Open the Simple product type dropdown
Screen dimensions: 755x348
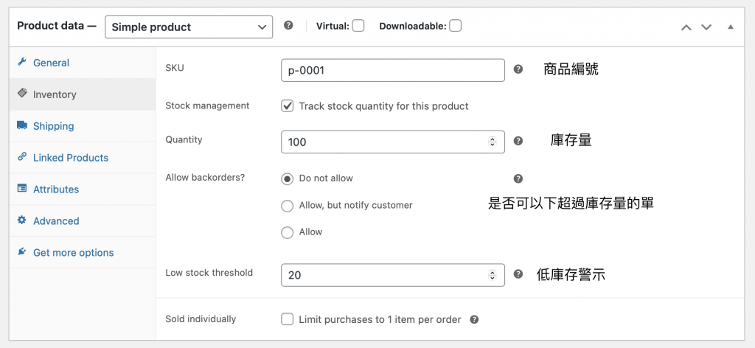coord(189,27)
